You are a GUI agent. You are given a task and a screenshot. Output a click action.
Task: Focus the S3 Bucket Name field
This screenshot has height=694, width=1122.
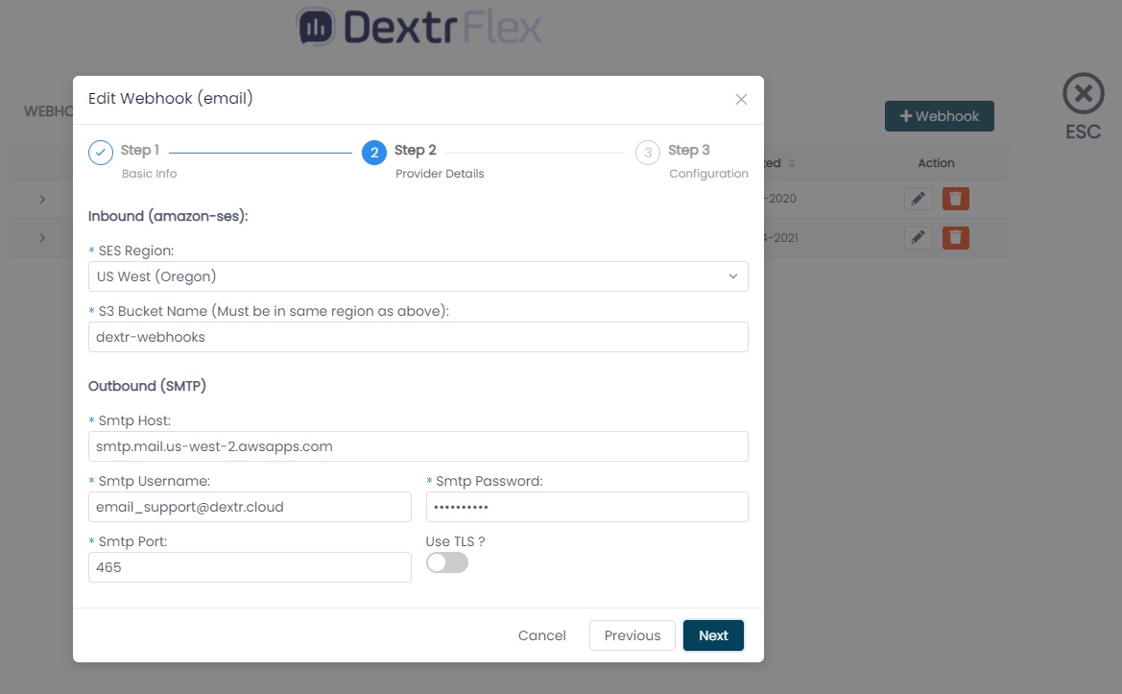(x=418, y=337)
